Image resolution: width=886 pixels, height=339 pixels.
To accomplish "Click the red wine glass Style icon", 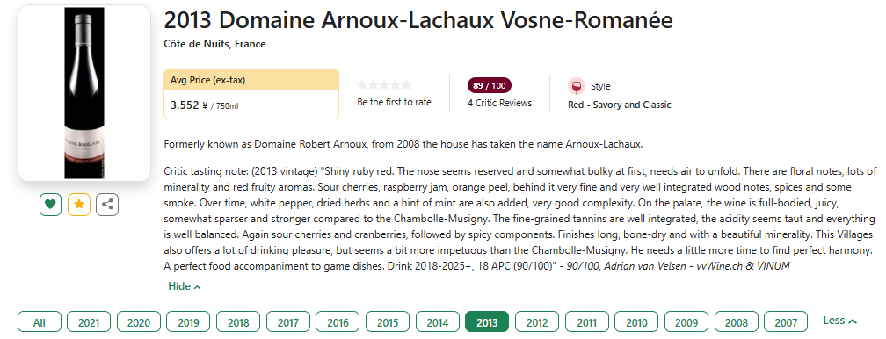I will tap(577, 86).
